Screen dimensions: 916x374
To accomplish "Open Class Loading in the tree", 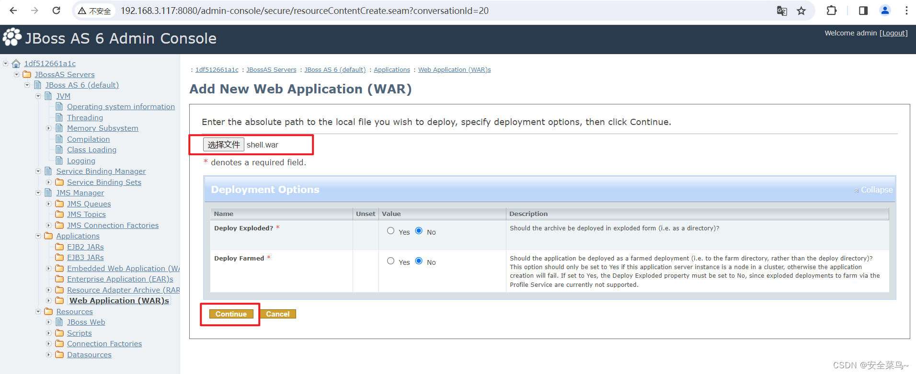I will pyautogui.click(x=92, y=149).
